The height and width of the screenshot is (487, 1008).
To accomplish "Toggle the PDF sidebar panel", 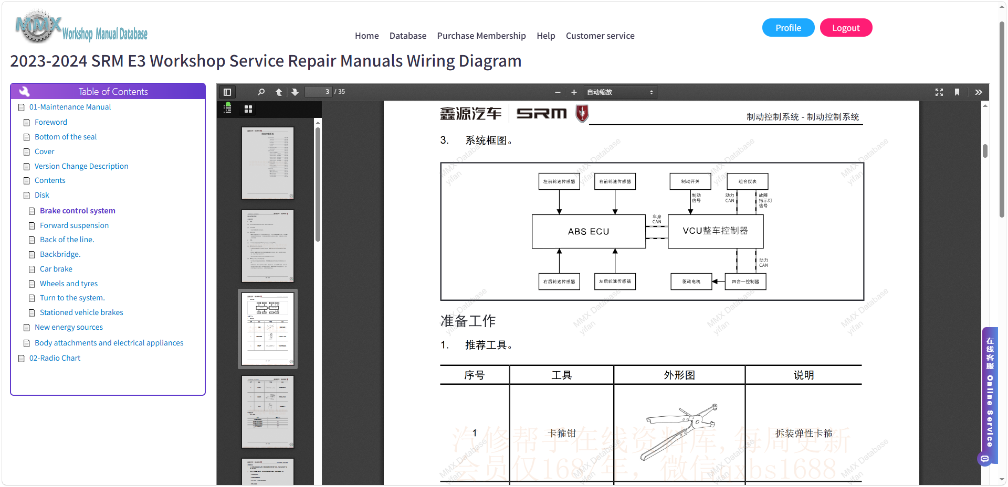I will [227, 92].
